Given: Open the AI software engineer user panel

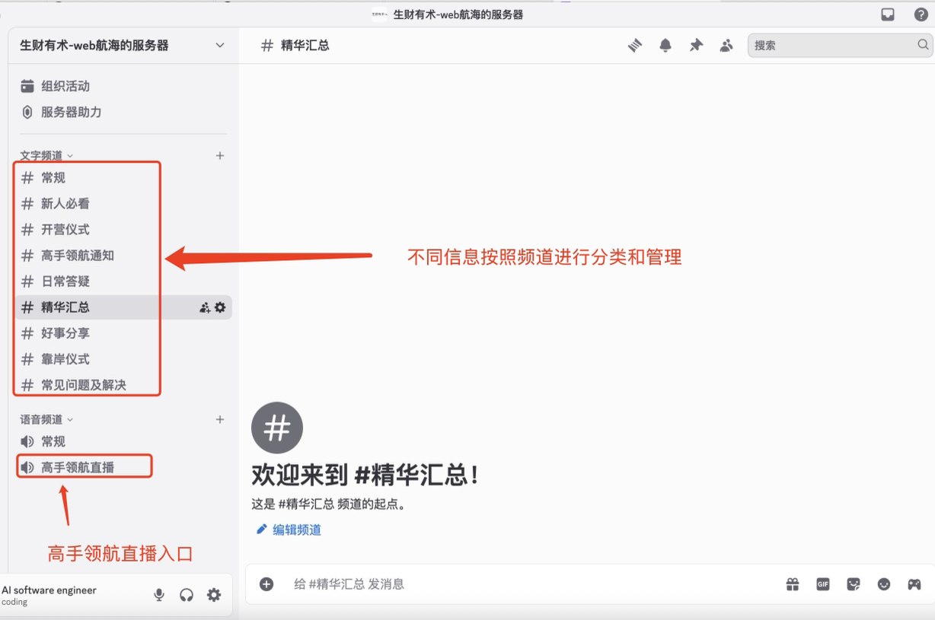Looking at the screenshot, I should 50,595.
